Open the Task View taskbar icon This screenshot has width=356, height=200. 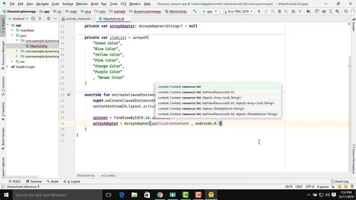tap(108, 195)
